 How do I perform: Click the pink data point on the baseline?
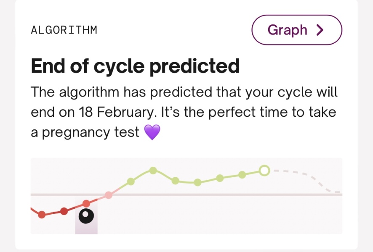(109, 195)
